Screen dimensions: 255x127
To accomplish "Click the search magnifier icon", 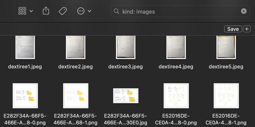I will click(116, 11).
